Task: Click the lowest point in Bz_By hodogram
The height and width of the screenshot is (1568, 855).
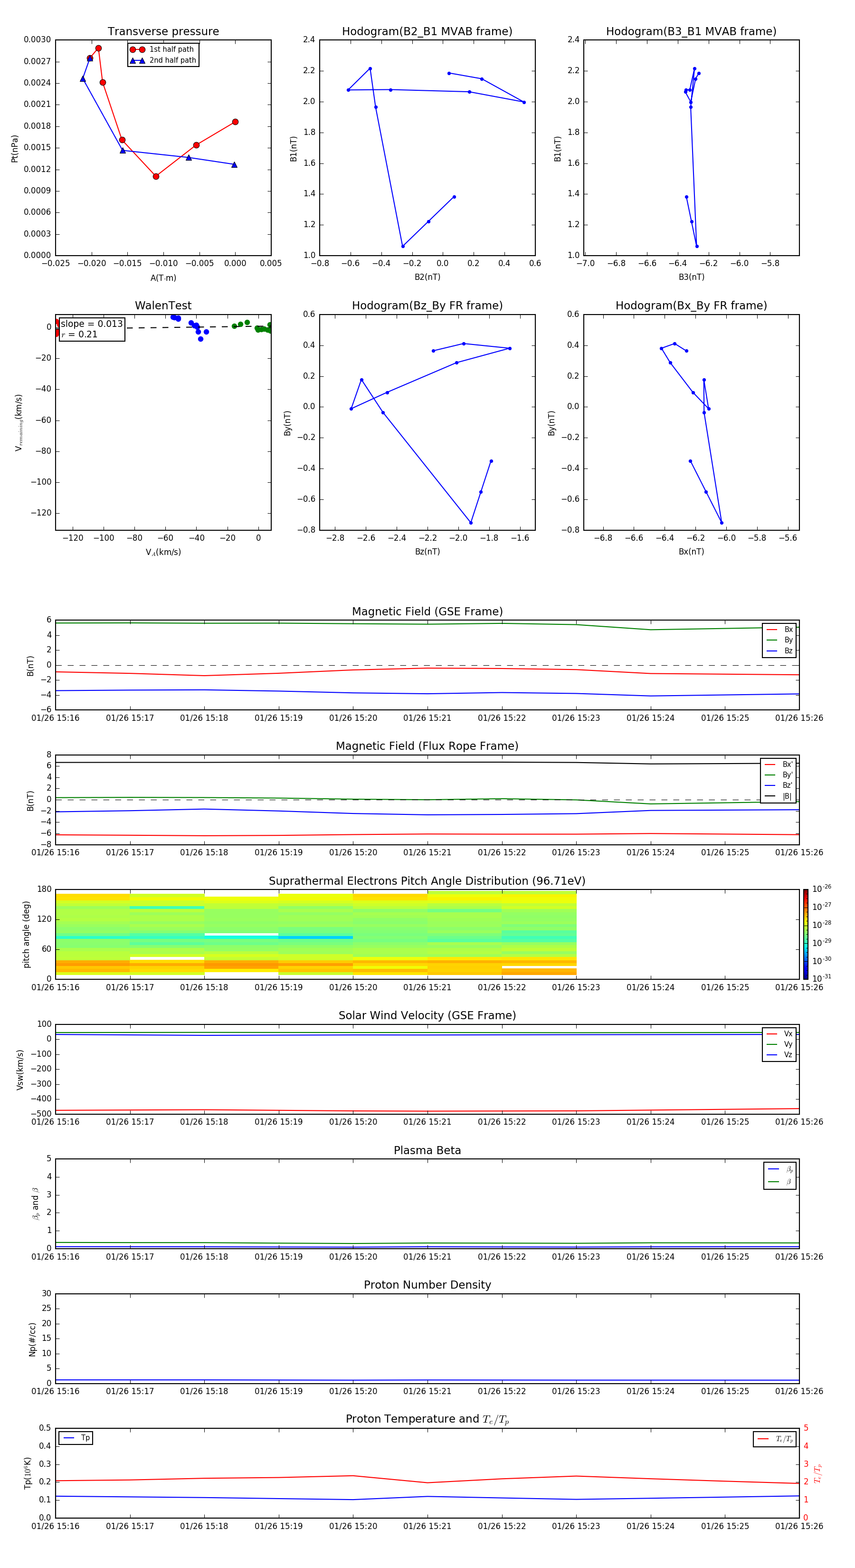Action: (471, 523)
